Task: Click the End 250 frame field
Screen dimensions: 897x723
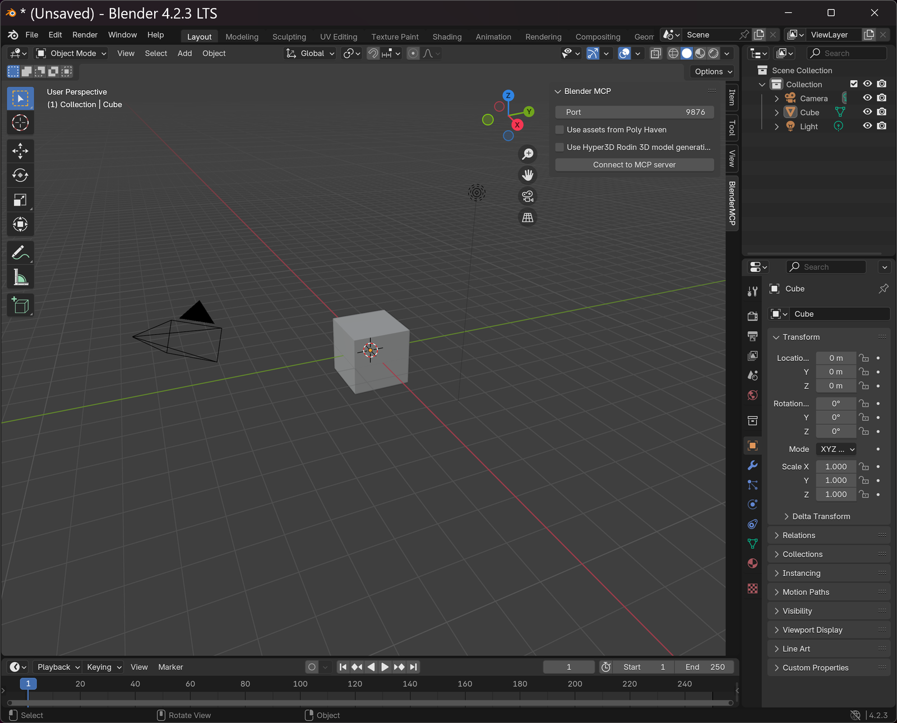Action: [x=705, y=667]
